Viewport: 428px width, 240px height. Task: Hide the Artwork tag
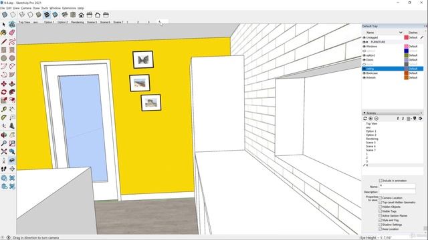coord(364,77)
